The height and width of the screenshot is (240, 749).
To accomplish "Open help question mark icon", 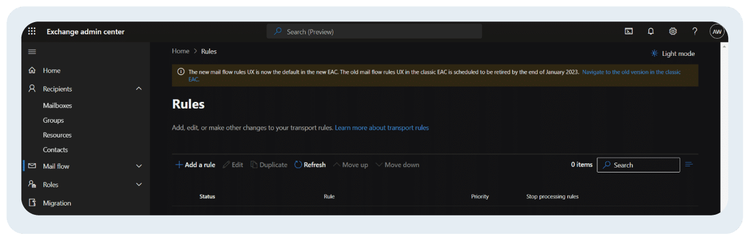I will pyautogui.click(x=695, y=31).
